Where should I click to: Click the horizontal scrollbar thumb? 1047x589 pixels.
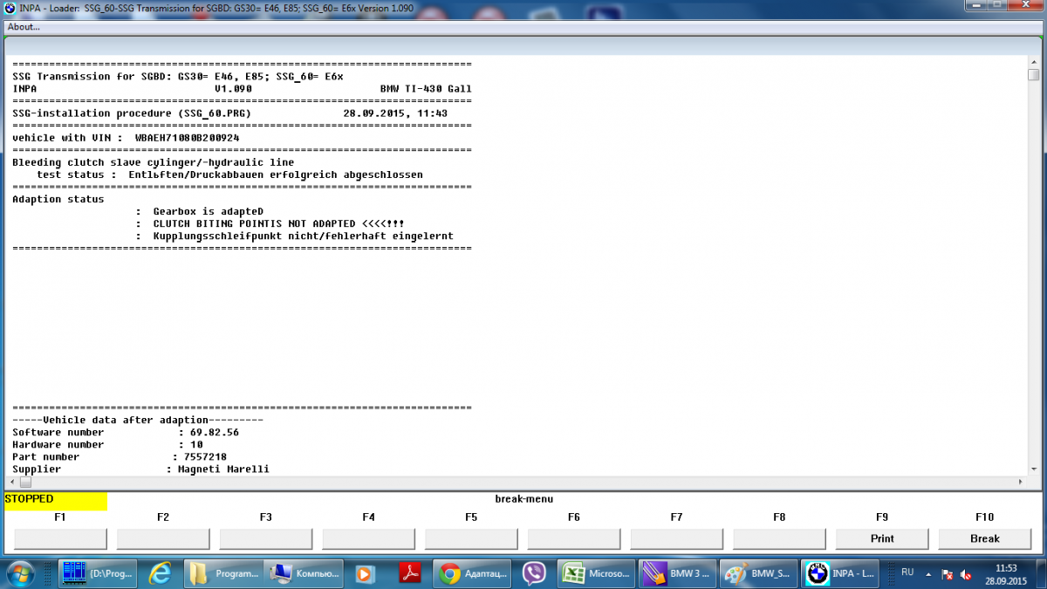coord(24,482)
